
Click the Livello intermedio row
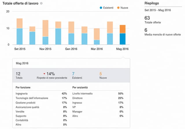tap(98, 94)
